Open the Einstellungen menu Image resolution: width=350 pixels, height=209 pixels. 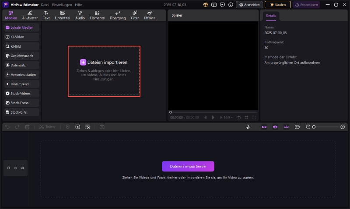click(63, 5)
